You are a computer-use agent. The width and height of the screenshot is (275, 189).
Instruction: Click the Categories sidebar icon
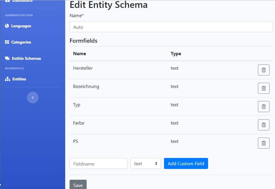click(7, 42)
